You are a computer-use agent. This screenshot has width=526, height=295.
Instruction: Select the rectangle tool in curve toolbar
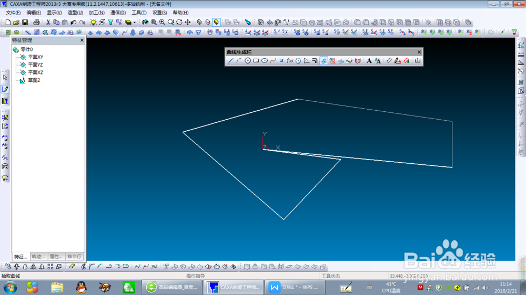point(256,60)
